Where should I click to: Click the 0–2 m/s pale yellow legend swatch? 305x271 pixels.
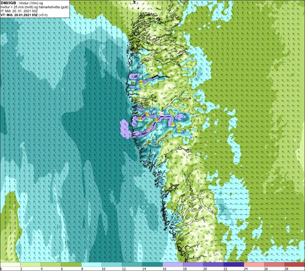click(10, 264)
